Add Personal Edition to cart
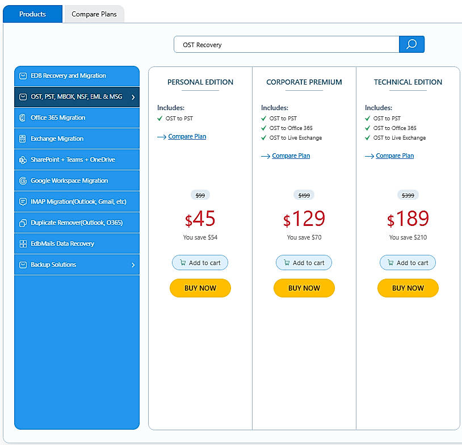Viewport: 462px width, 445px height. (200, 263)
